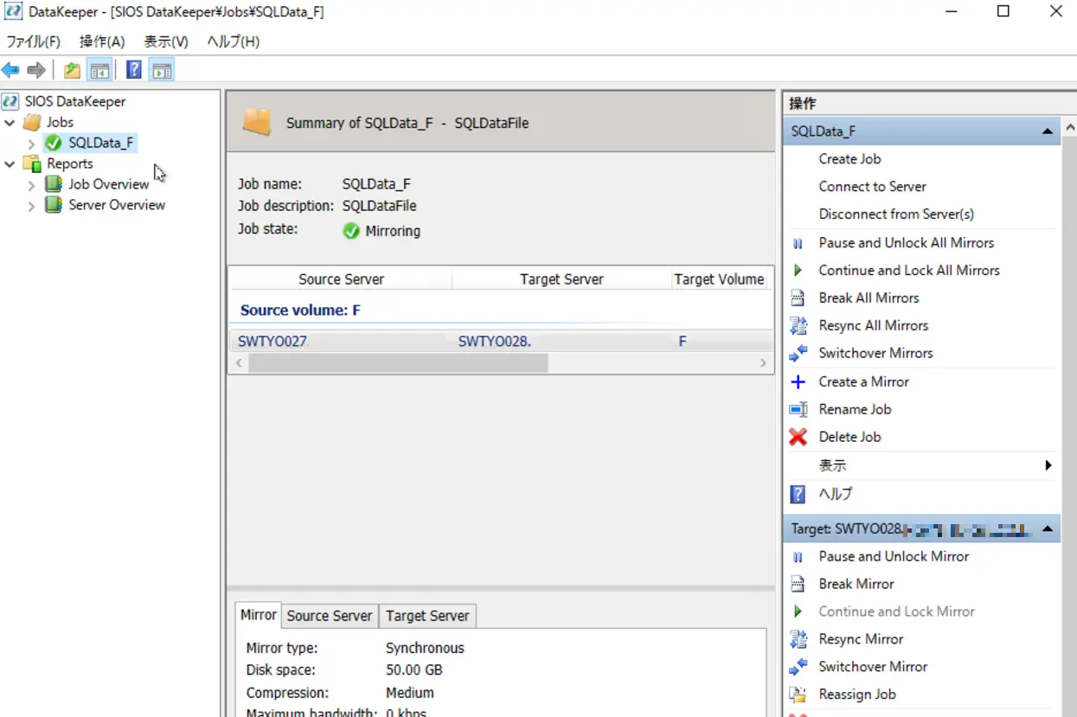Expand the SQLData_F tree node
Viewport: 1077px width, 717px height.
click(x=31, y=144)
